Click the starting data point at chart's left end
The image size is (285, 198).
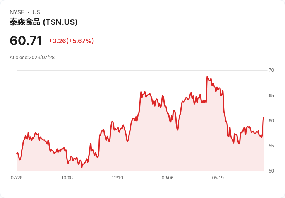(x=17, y=154)
